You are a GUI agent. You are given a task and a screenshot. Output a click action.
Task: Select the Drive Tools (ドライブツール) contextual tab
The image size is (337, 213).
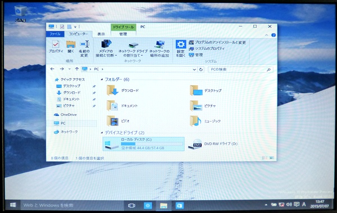124,27
